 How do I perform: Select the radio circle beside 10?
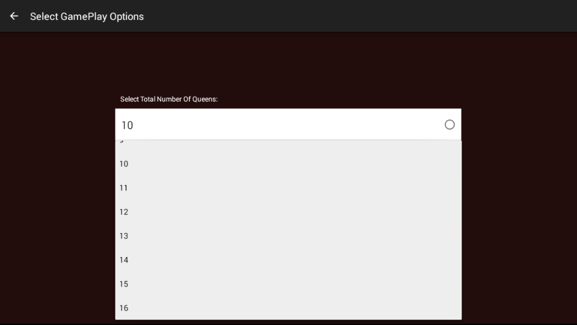click(x=450, y=125)
